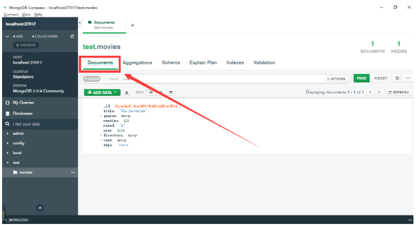The image size is (416, 225).
Task: Expand the config database
Action: (x=7, y=143)
